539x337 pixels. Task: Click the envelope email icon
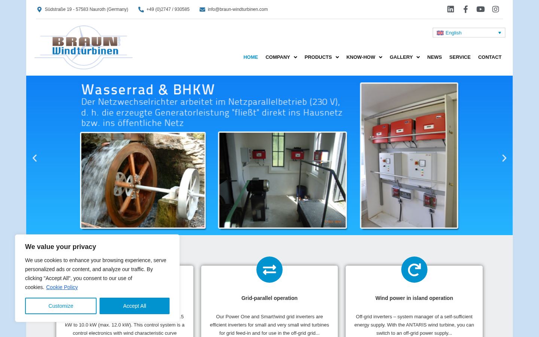click(x=202, y=9)
